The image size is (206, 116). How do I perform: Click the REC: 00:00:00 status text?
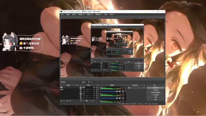coord(138,104)
